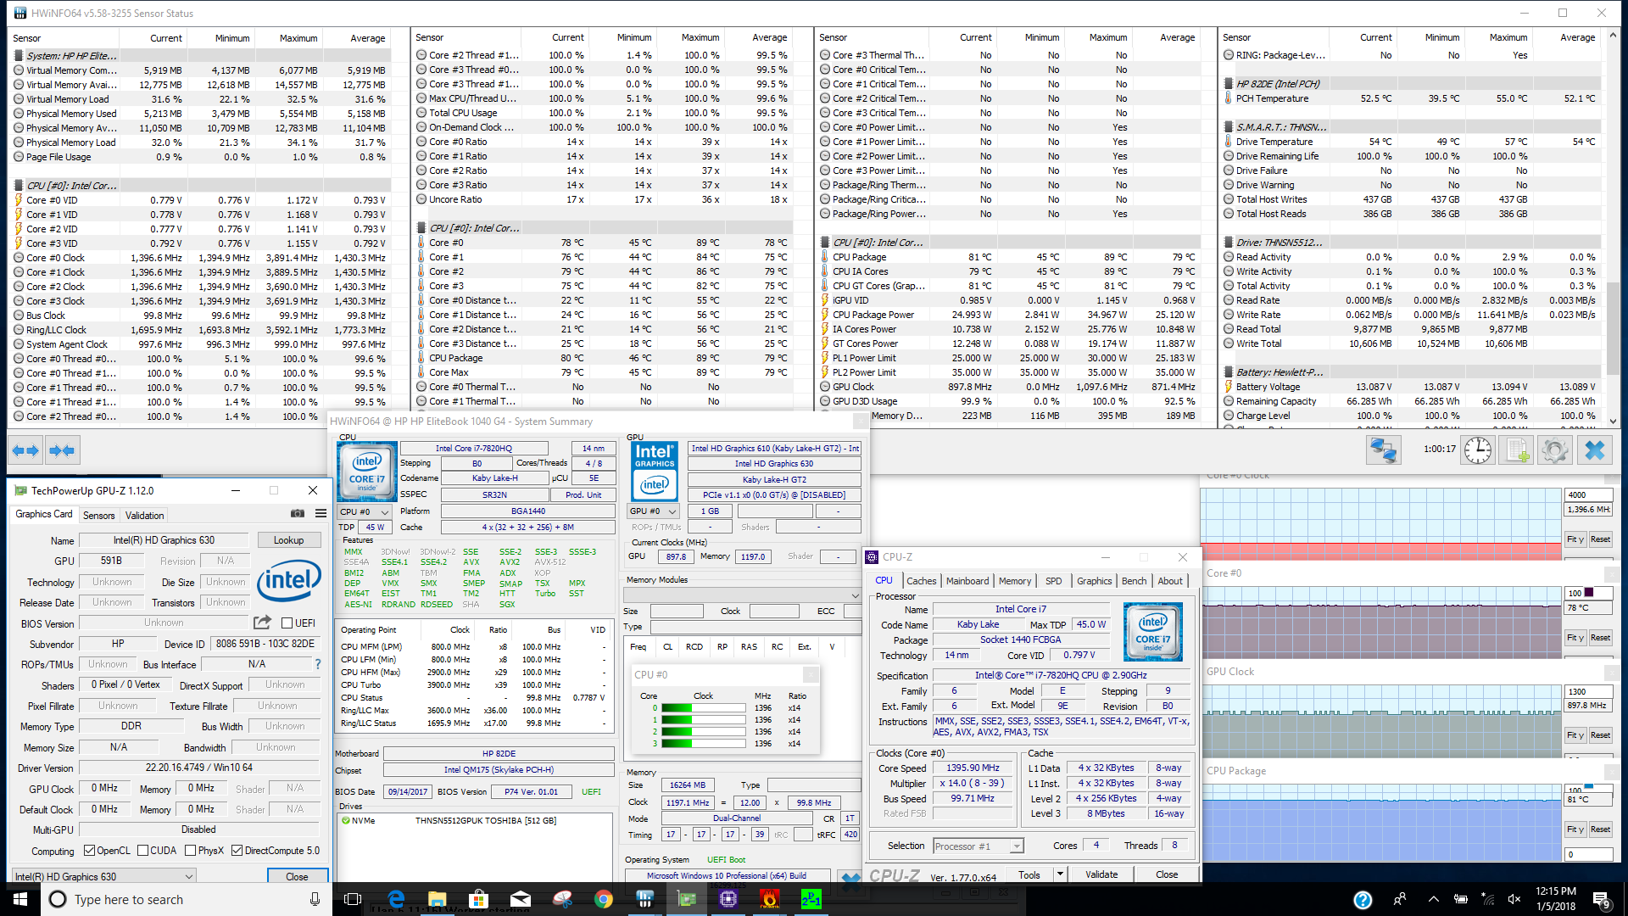Viewport: 1628px width, 916px height.
Task: Toggle the CUDA checkbox
Action: click(x=142, y=851)
